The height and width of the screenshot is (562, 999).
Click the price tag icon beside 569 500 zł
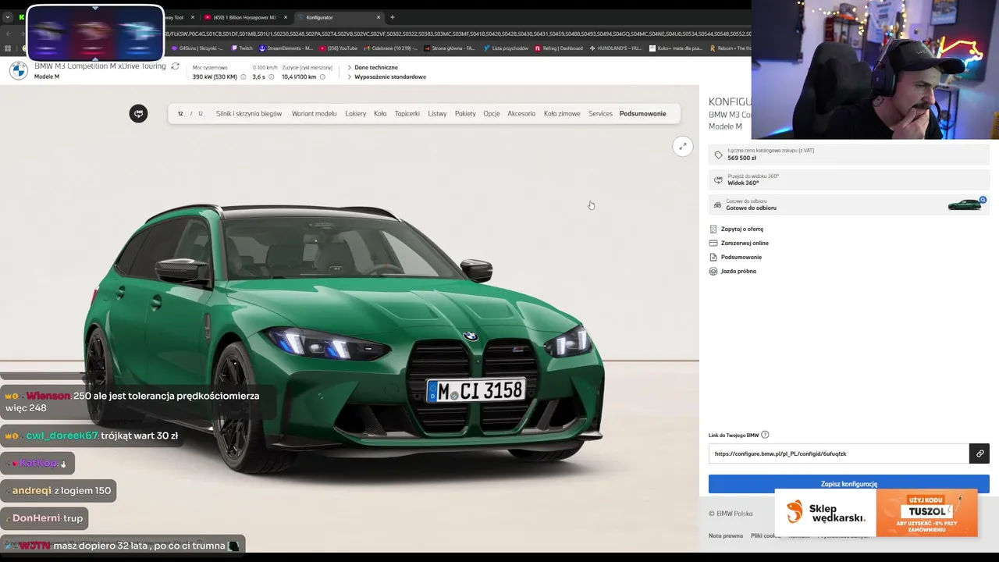tap(718, 155)
